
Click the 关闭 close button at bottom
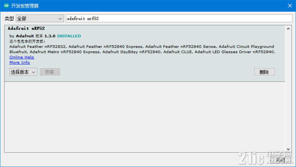280,160
